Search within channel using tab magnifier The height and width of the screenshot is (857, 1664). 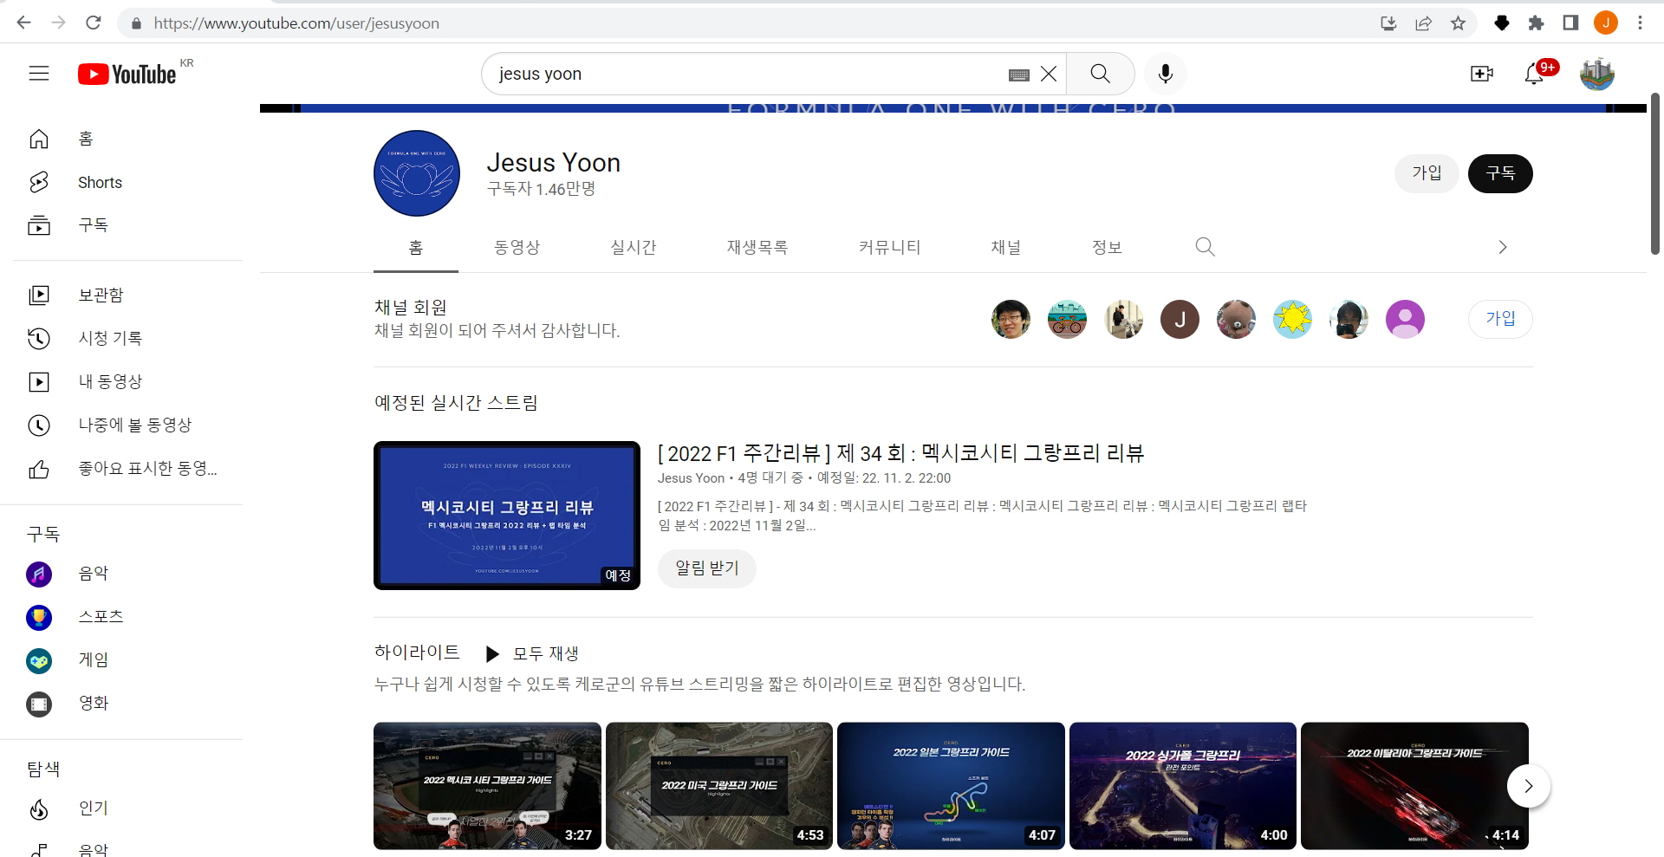click(1205, 247)
